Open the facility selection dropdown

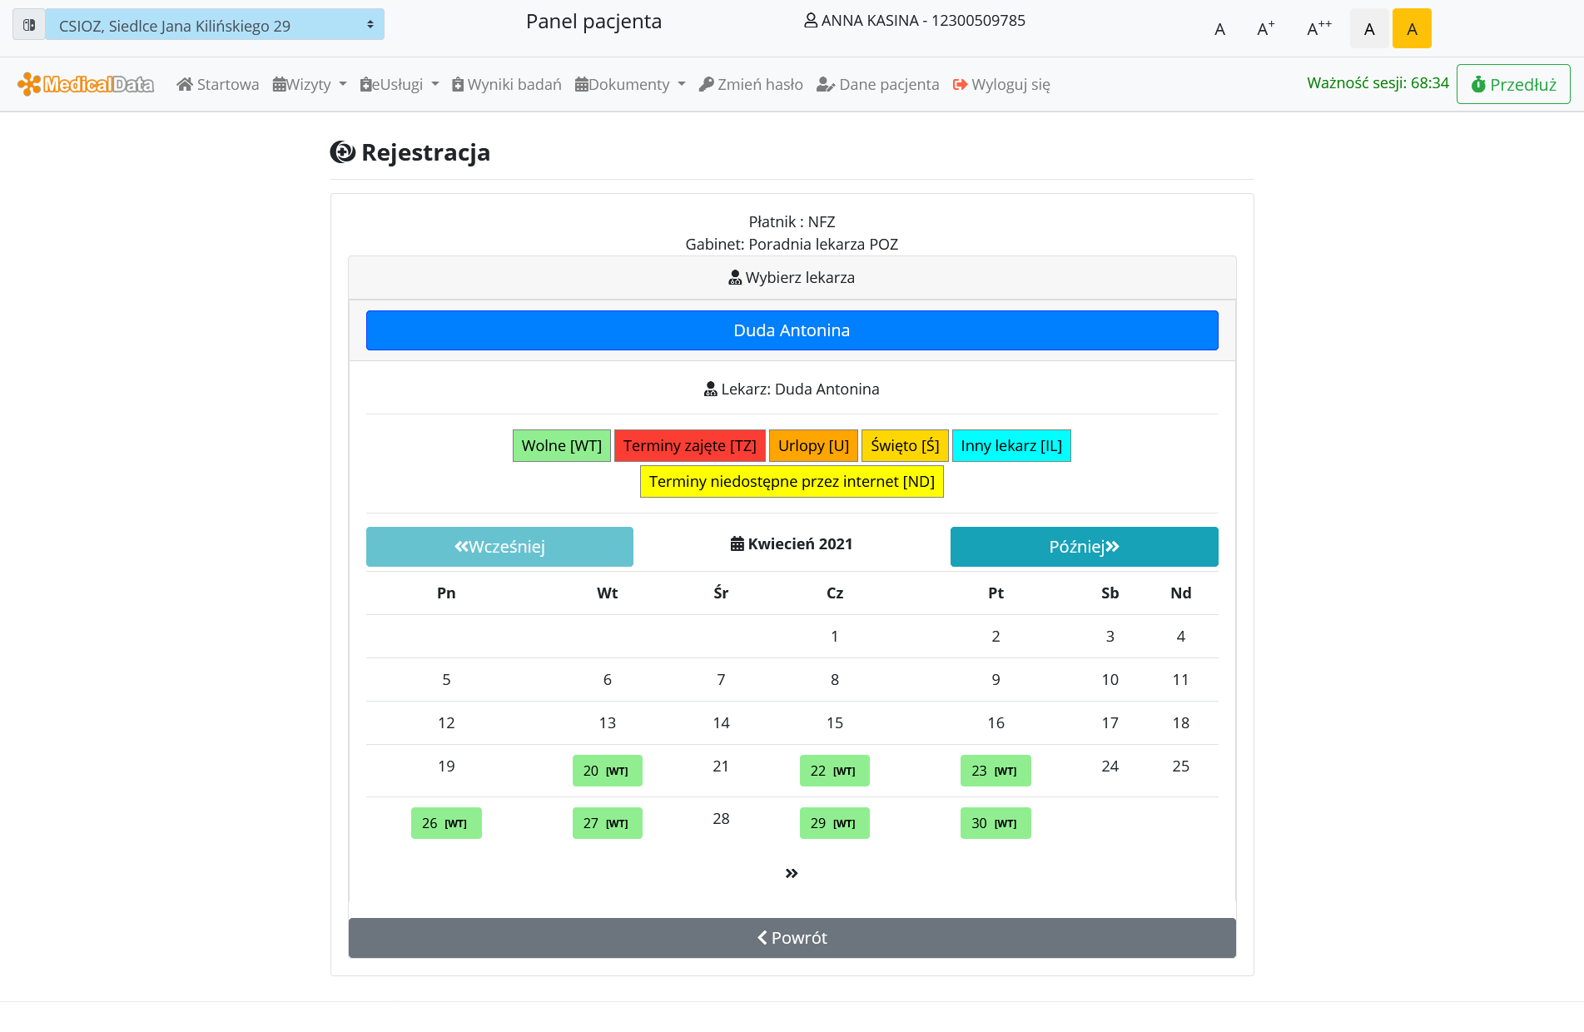[215, 25]
